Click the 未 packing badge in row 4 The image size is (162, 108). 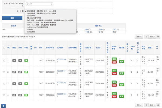pos(14,95)
